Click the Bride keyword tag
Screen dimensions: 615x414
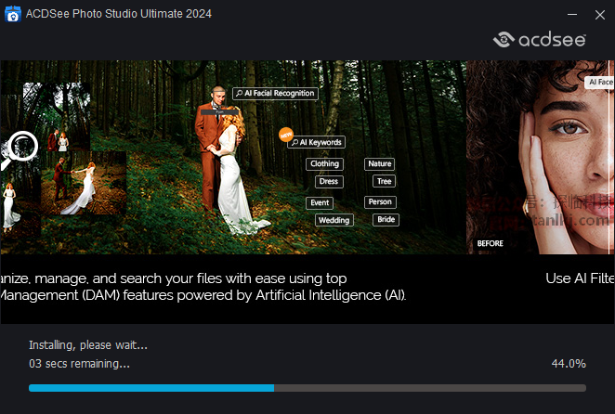pos(386,220)
